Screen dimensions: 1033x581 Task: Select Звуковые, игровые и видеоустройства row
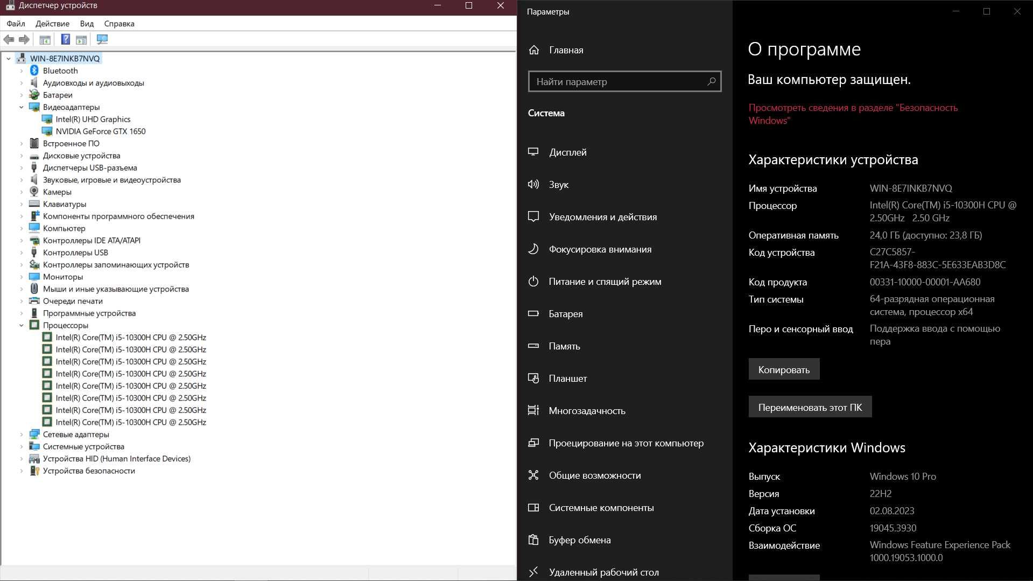point(111,179)
